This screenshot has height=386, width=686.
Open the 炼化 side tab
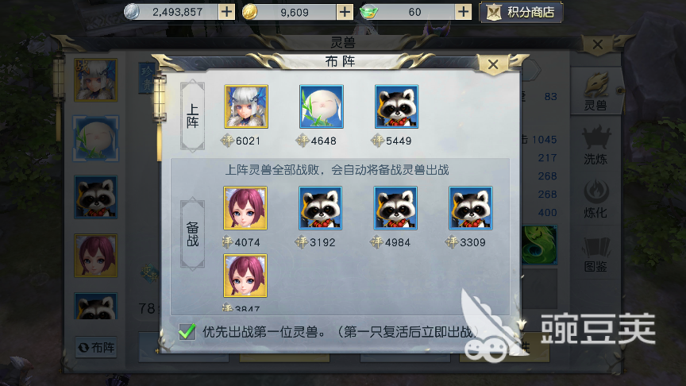coord(595,199)
